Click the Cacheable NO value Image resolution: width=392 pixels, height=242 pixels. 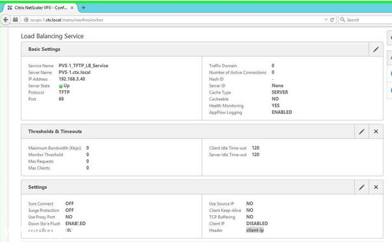(275, 99)
